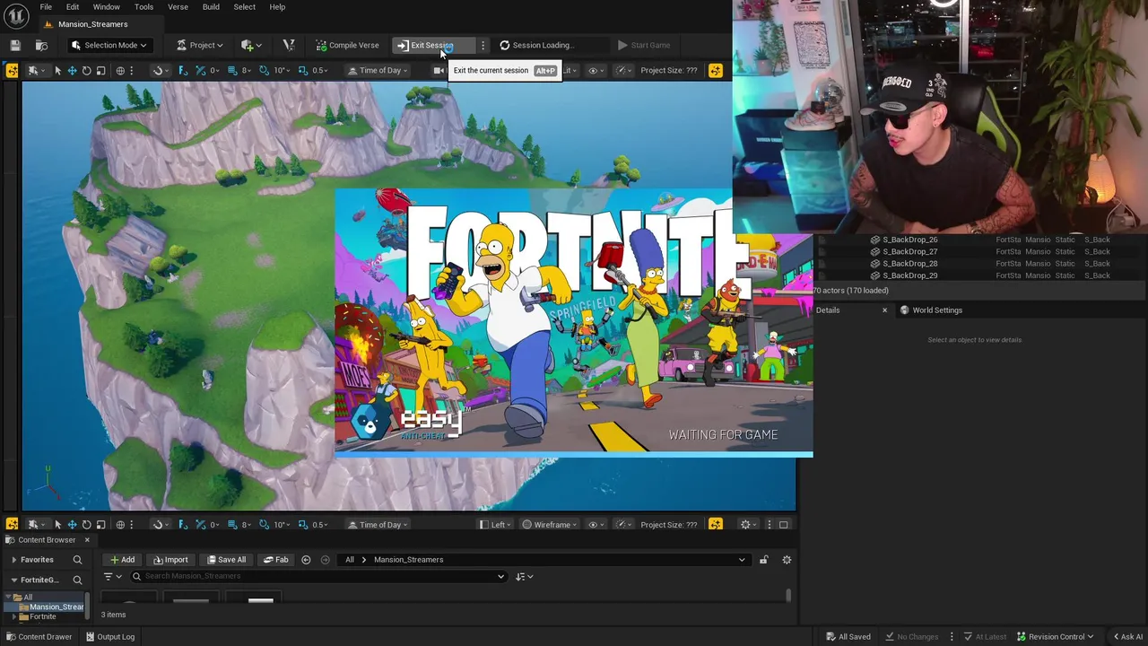Choose the top viewport's translate tool
The image size is (1148, 646).
click(72, 70)
